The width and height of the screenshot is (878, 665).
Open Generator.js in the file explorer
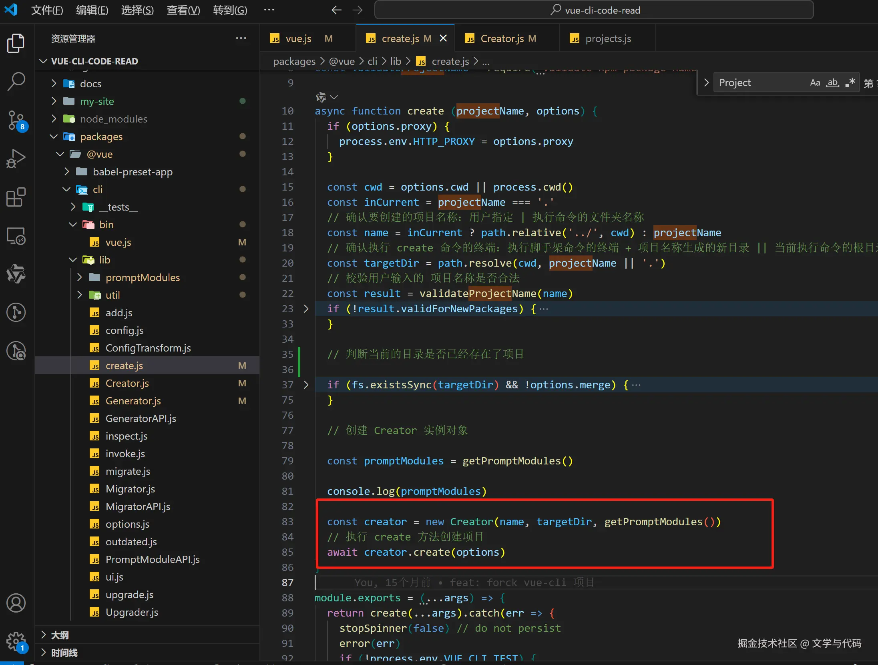click(x=133, y=401)
